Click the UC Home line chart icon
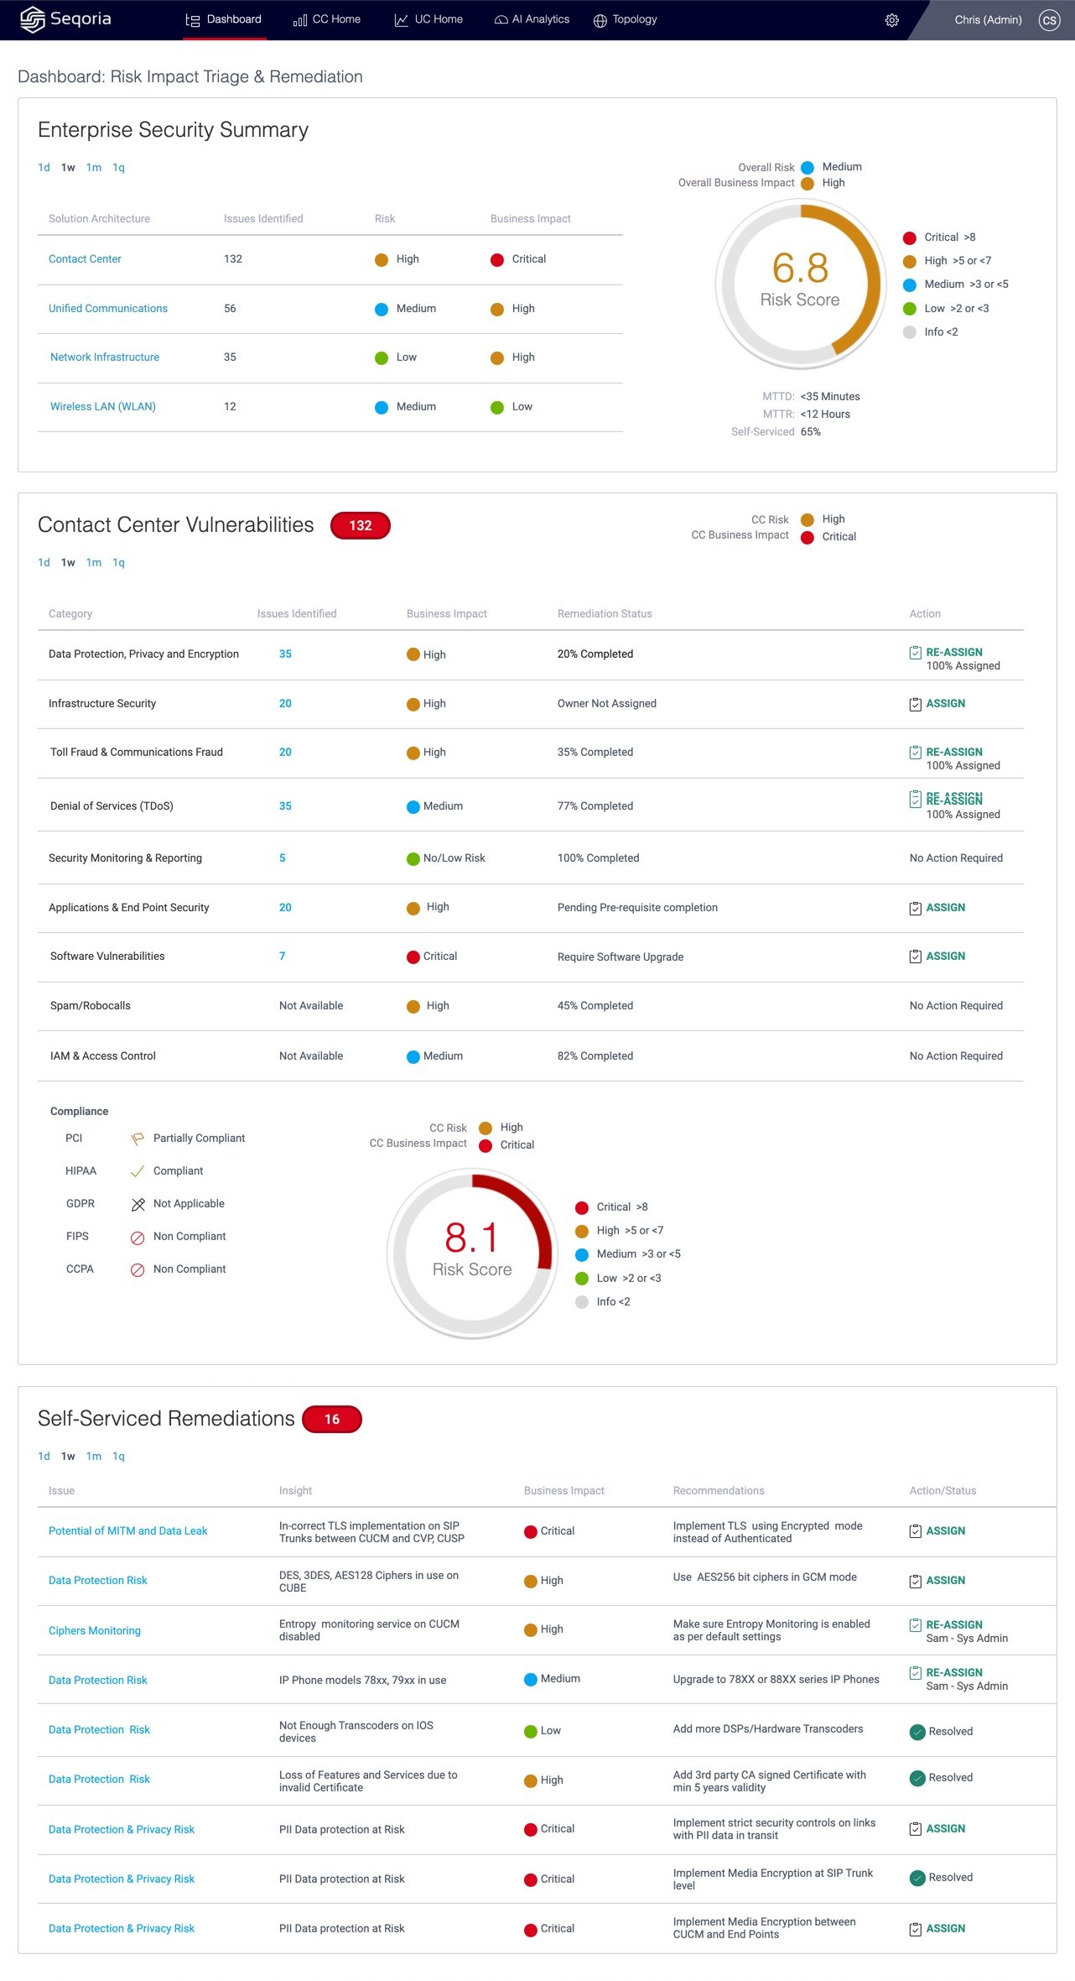 pos(402,20)
